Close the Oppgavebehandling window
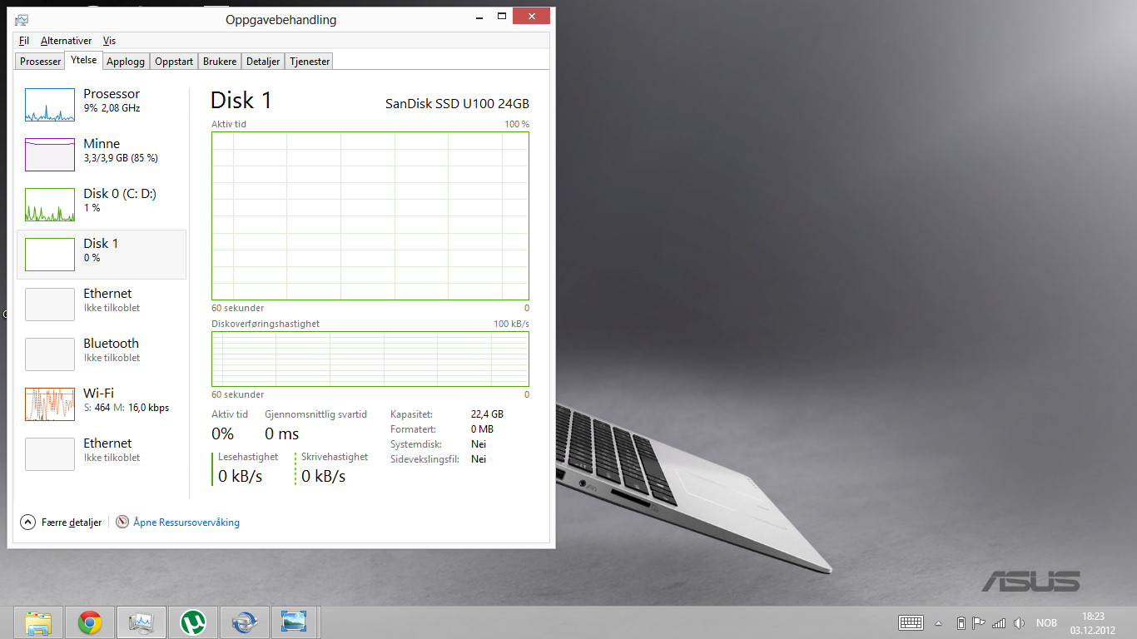Screen dimensions: 1137x639 click(531, 16)
